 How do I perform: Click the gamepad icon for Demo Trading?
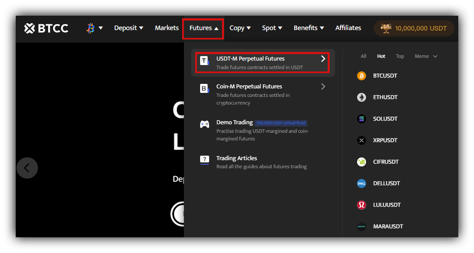click(x=204, y=124)
